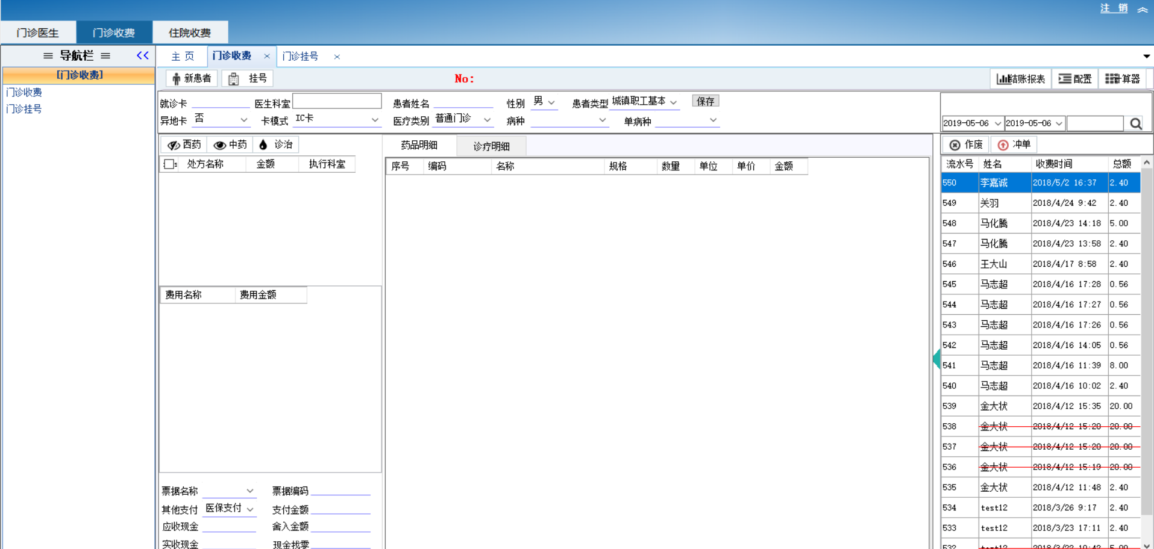Toggle the 西药 western medicine filter
The image size is (1154, 549).
pos(184,145)
